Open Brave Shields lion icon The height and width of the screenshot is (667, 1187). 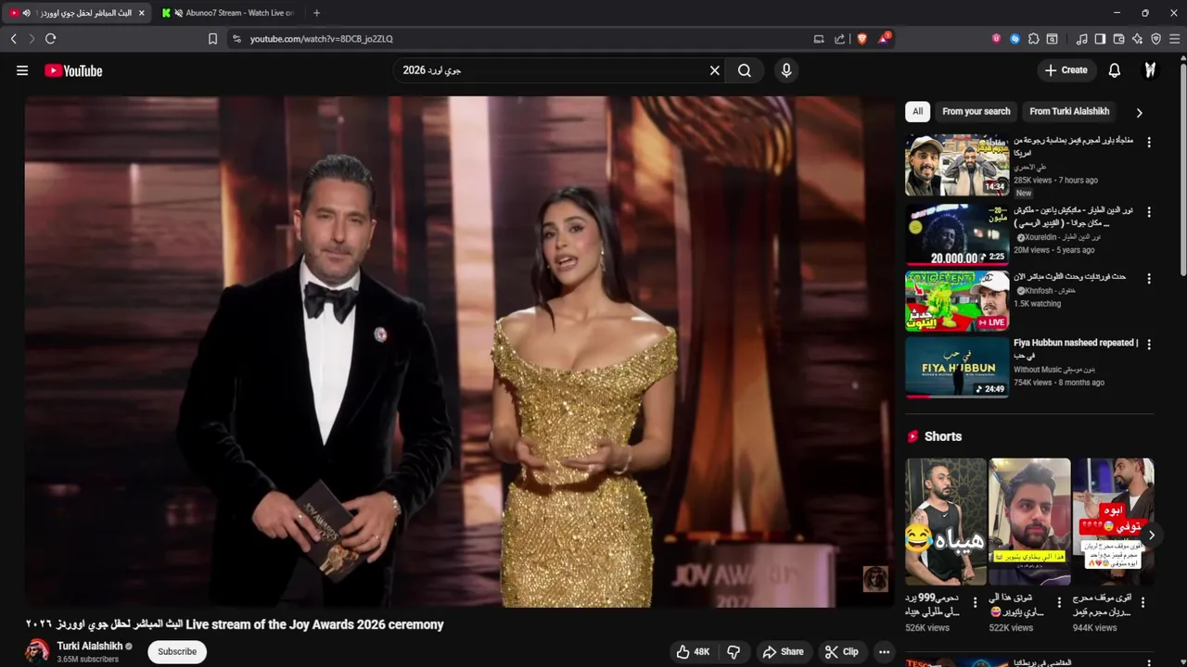[x=862, y=39]
